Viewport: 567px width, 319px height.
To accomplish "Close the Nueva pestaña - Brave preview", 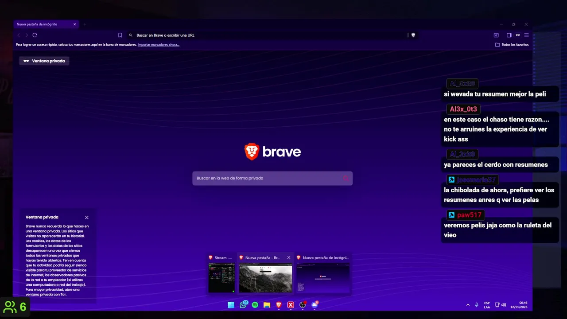I will click(x=289, y=257).
